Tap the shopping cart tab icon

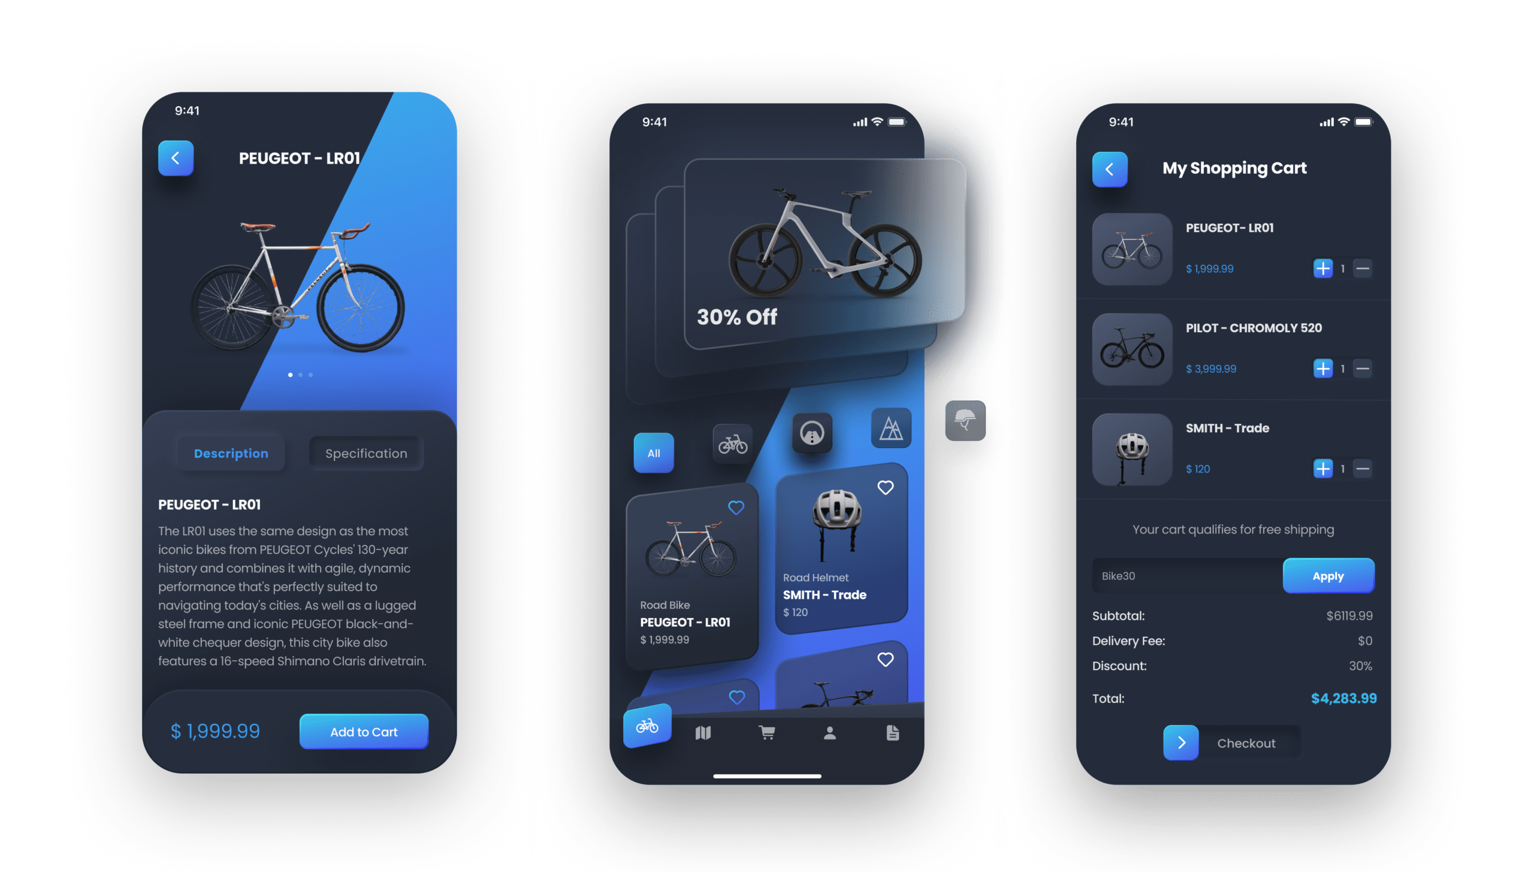click(x=766, y=732)
